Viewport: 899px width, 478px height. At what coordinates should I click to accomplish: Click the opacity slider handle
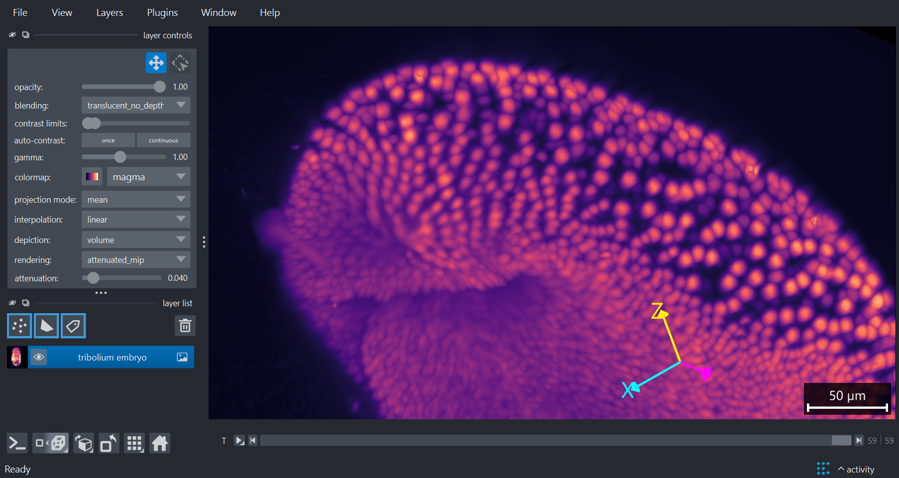[x=159, y=87]
